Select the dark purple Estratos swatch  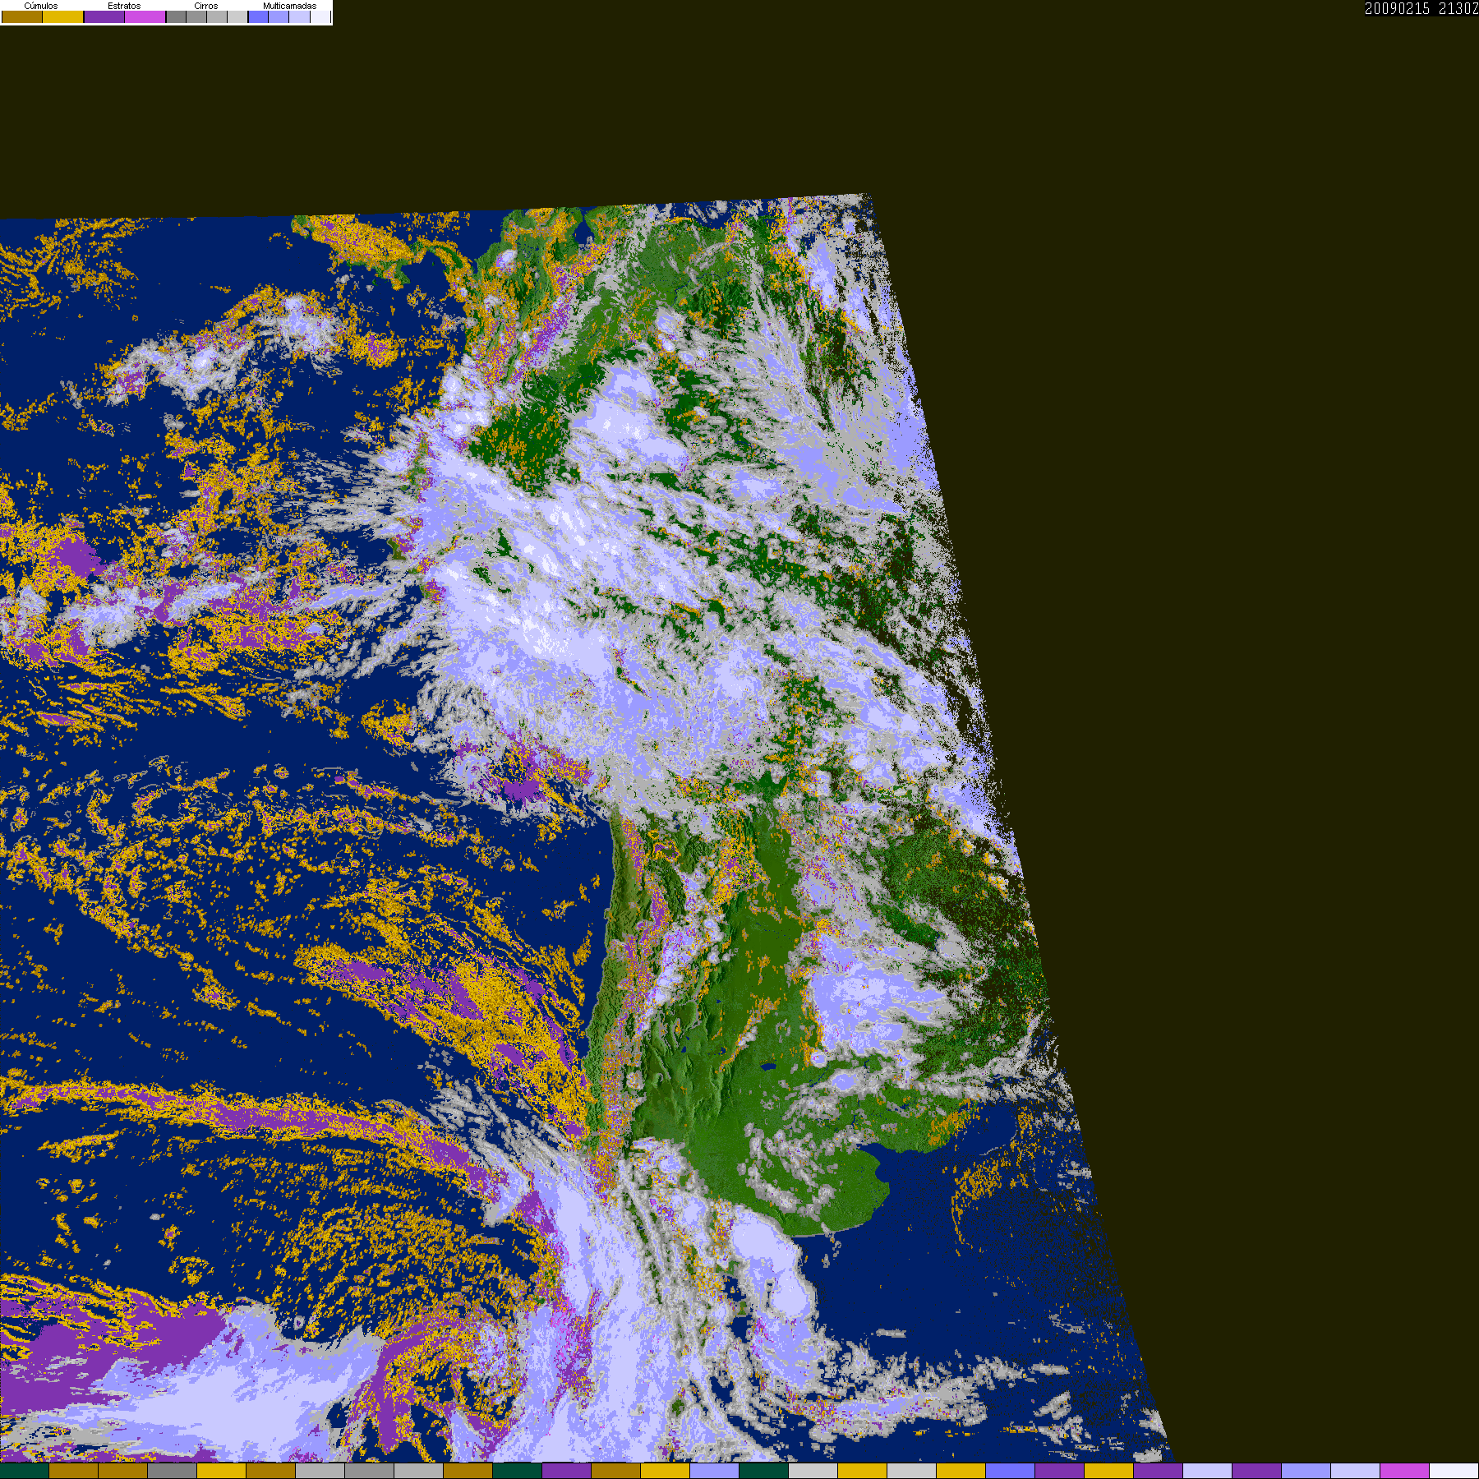coord(104,16)
